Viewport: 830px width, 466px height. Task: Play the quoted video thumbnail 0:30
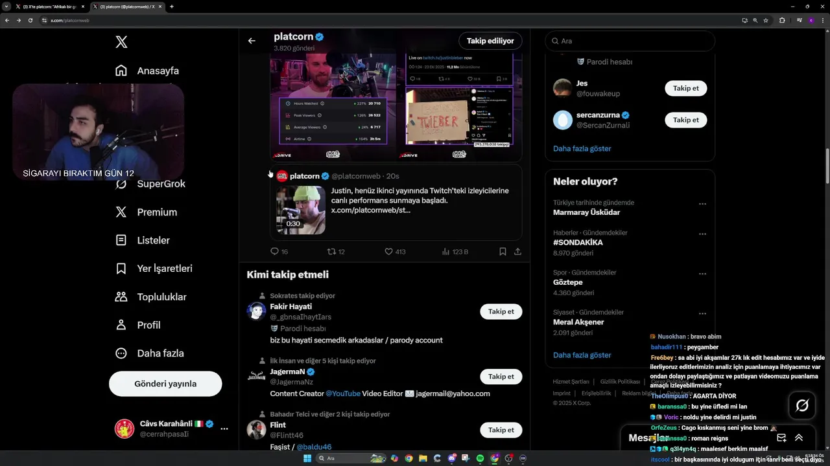pos(301,210)
